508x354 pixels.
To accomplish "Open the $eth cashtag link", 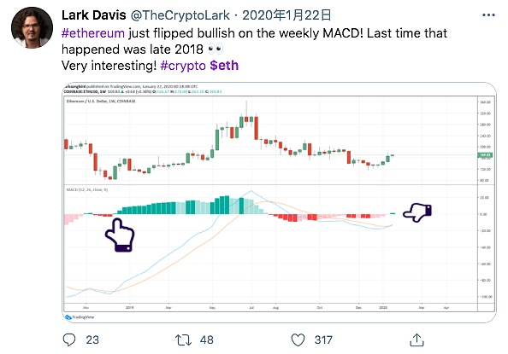I will tap(224, 66).
